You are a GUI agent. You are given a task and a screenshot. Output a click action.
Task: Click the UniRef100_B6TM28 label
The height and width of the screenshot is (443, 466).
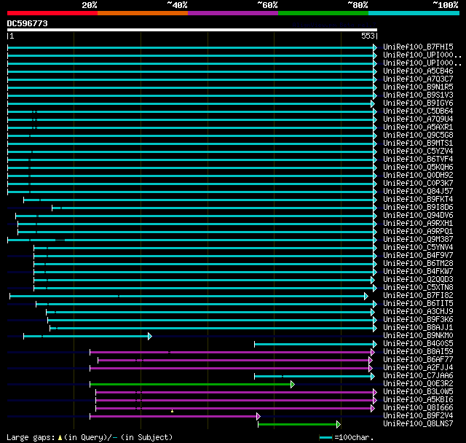[x=418, y=264]
